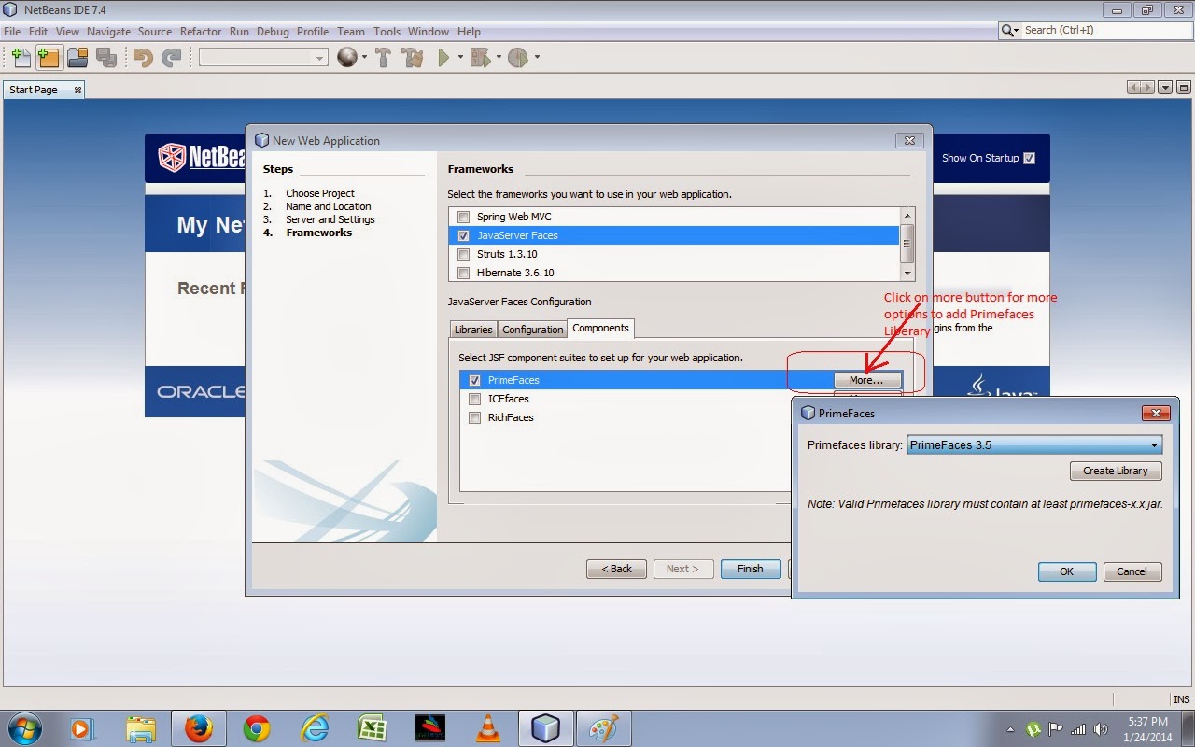The image size is (1195, 747).
Task: Open Windows Explorer folder in taskbar
Action: click(x=140, y=728)
